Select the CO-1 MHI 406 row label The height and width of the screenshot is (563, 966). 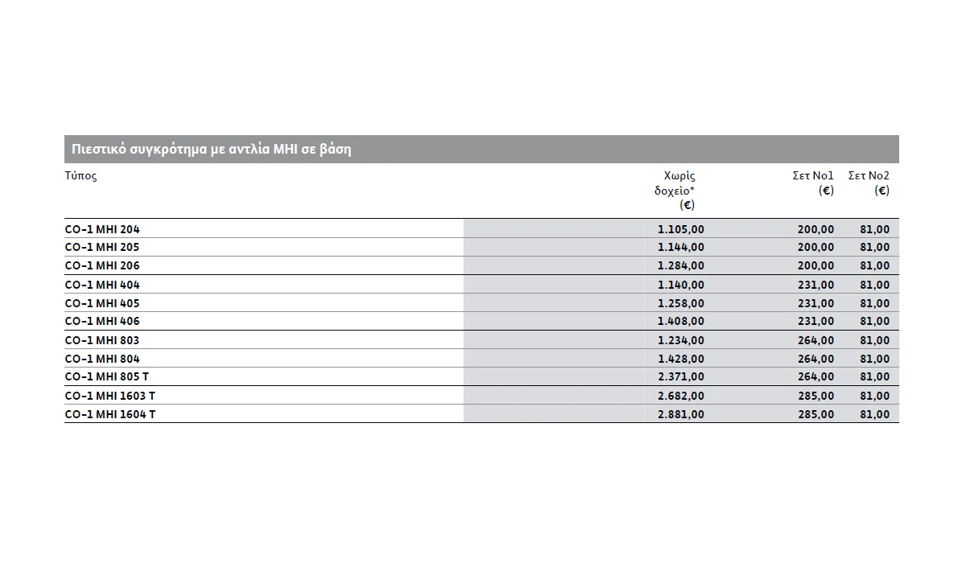pyautogui.click(x=102, y=321)
